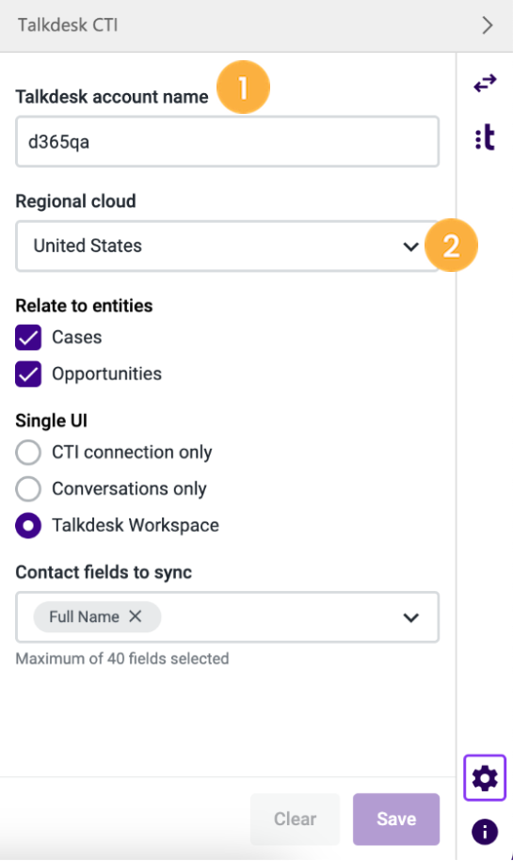
Task: Collapse the Talkdesk CTI panel chevron
Action: 488,25
